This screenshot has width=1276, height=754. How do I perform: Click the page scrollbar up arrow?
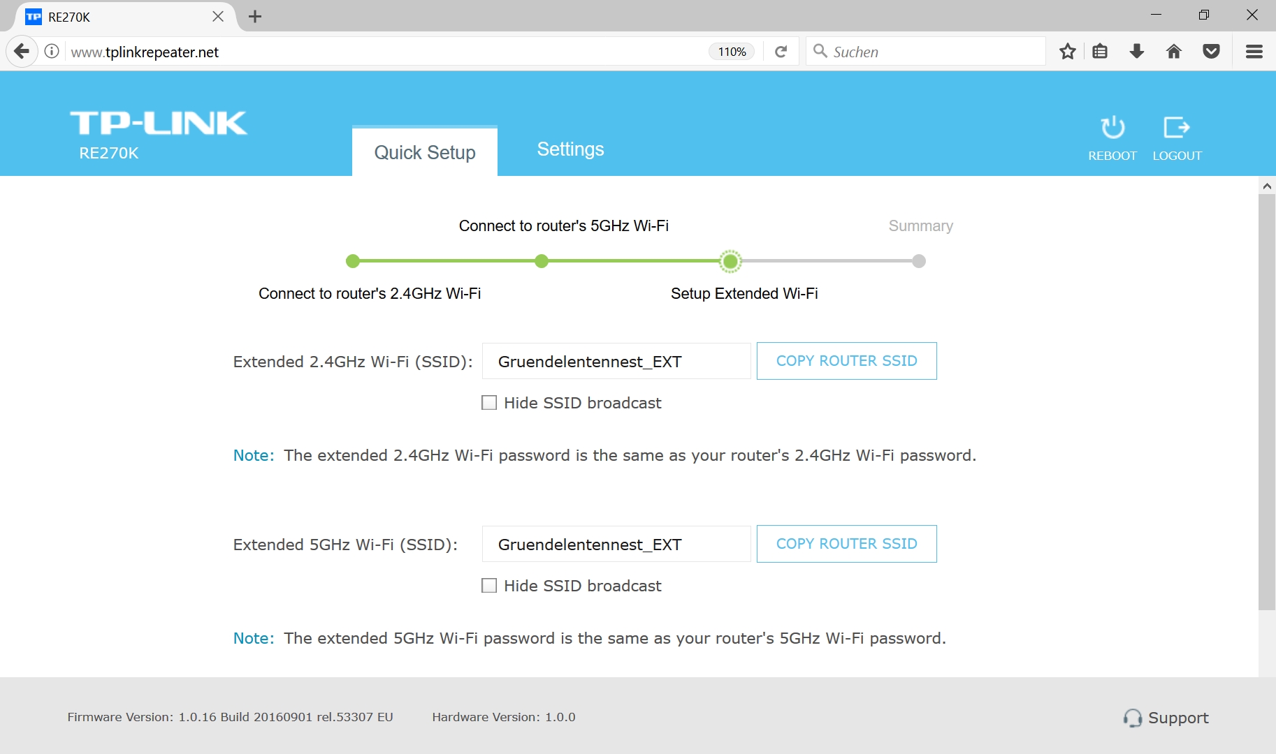tap(1267, 186)
